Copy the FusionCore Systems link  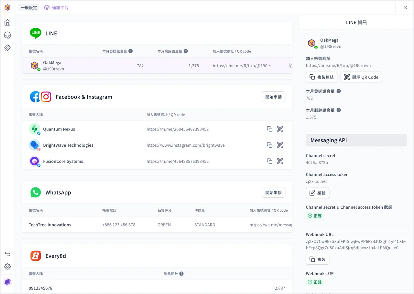(269, 161)
